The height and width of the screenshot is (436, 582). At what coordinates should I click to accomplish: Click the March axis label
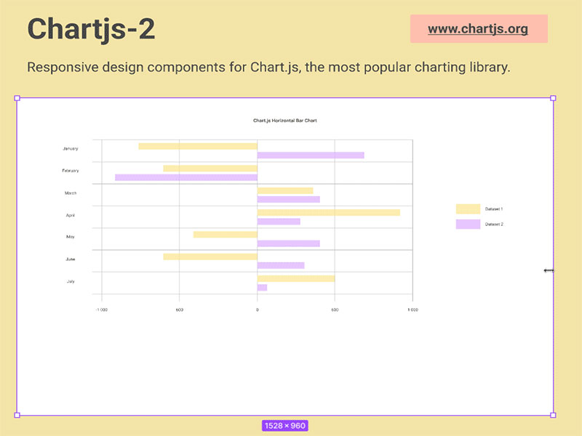click(x=71, y=193)
